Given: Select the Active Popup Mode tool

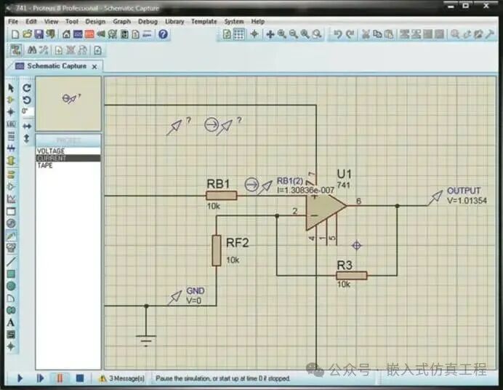Looking at the screenshot, I should (x=11, y=211).
